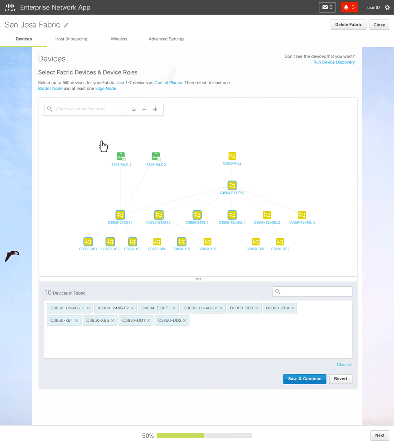The height and width of the screenshot is (445, 394).
Task: Select the C6880-X-LE switch node
Action: 232,156
